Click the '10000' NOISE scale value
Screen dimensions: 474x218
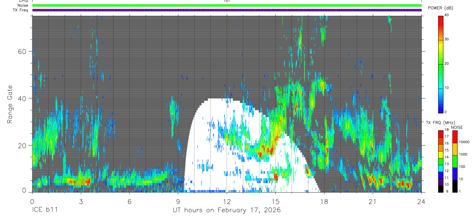click(x=464, y=142)
